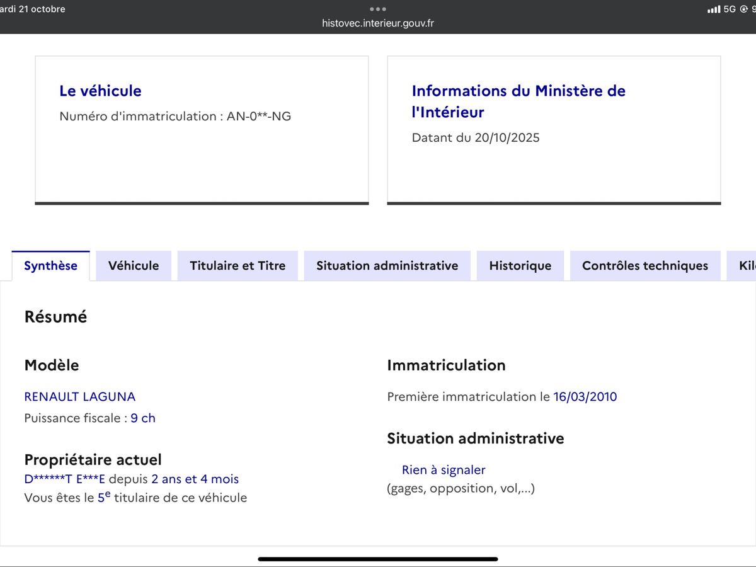Viewport: 756px width, 567px height.
Task: Open the three-dot multitasking menu at top
Action: click(x=378, y=9)
